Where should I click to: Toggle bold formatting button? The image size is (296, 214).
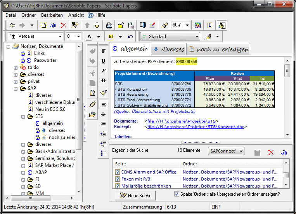click(x=103, y=51)
